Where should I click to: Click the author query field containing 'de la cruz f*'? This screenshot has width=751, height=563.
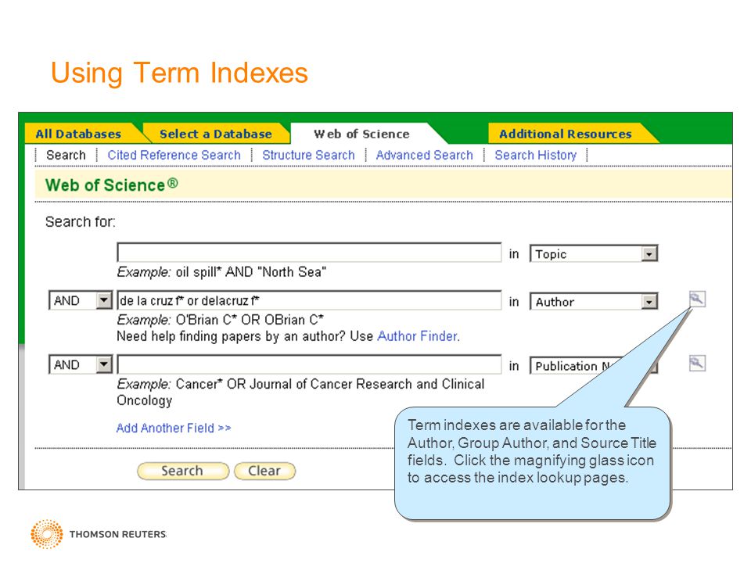pos(310,300)
